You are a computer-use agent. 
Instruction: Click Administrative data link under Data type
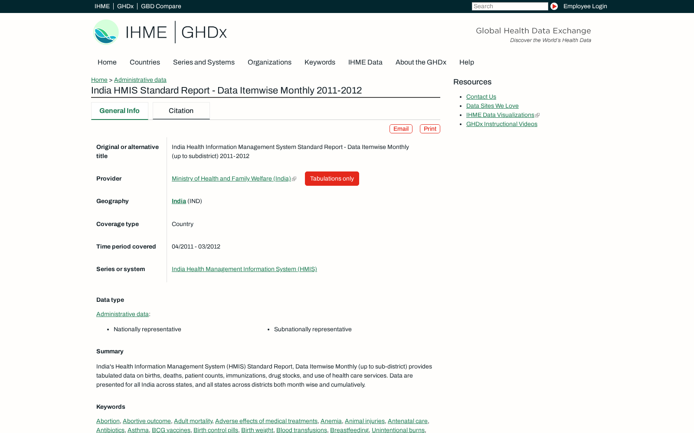[x=122, y=314]
